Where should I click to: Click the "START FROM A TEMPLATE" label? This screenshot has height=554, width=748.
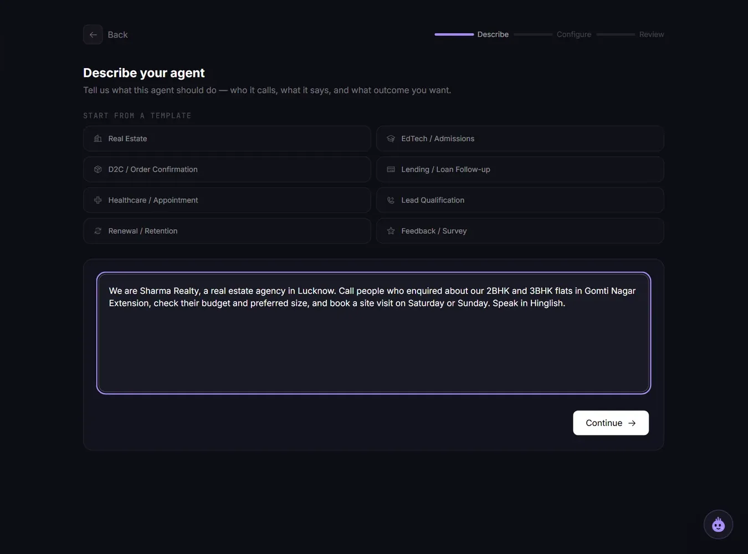(137, 116)
